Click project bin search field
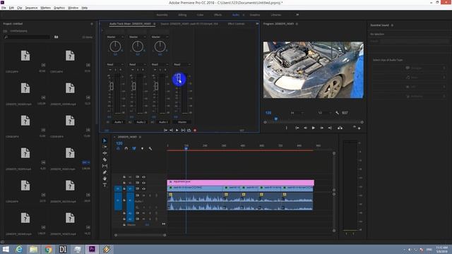The height and width of the screenshot is (254, 452). pyautogui.click(x=28, y=37)
